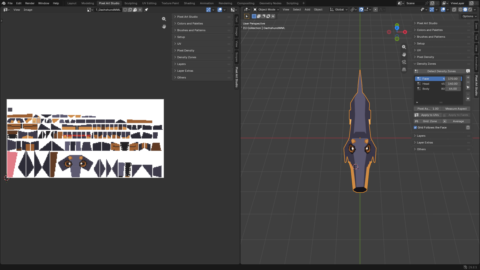
Task: Click the pan hand icon in the 3D viewport
Action: coord(404,54)
